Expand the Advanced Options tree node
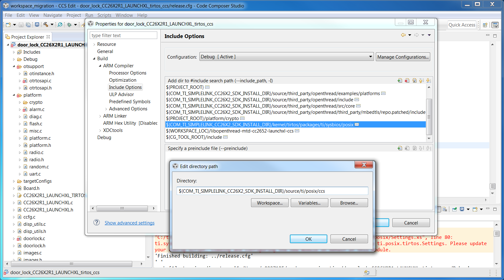This screenshot has width=504, height=280. [x=106, y=109]
